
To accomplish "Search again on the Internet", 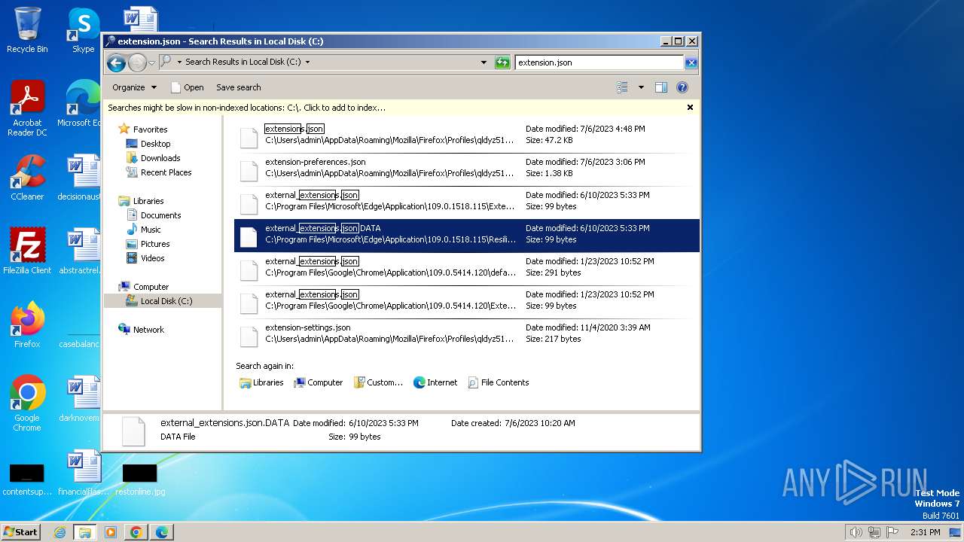I will [x=435, y=382].
